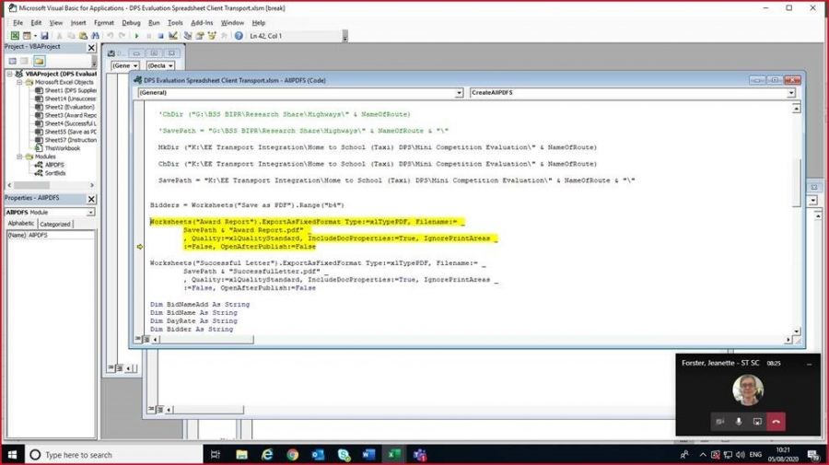Click the View Microsoft Excel toolbar icon
Image resolution: width=829 pixels, height=465 pixels.
pyautogui.click(x=15, y=36)
